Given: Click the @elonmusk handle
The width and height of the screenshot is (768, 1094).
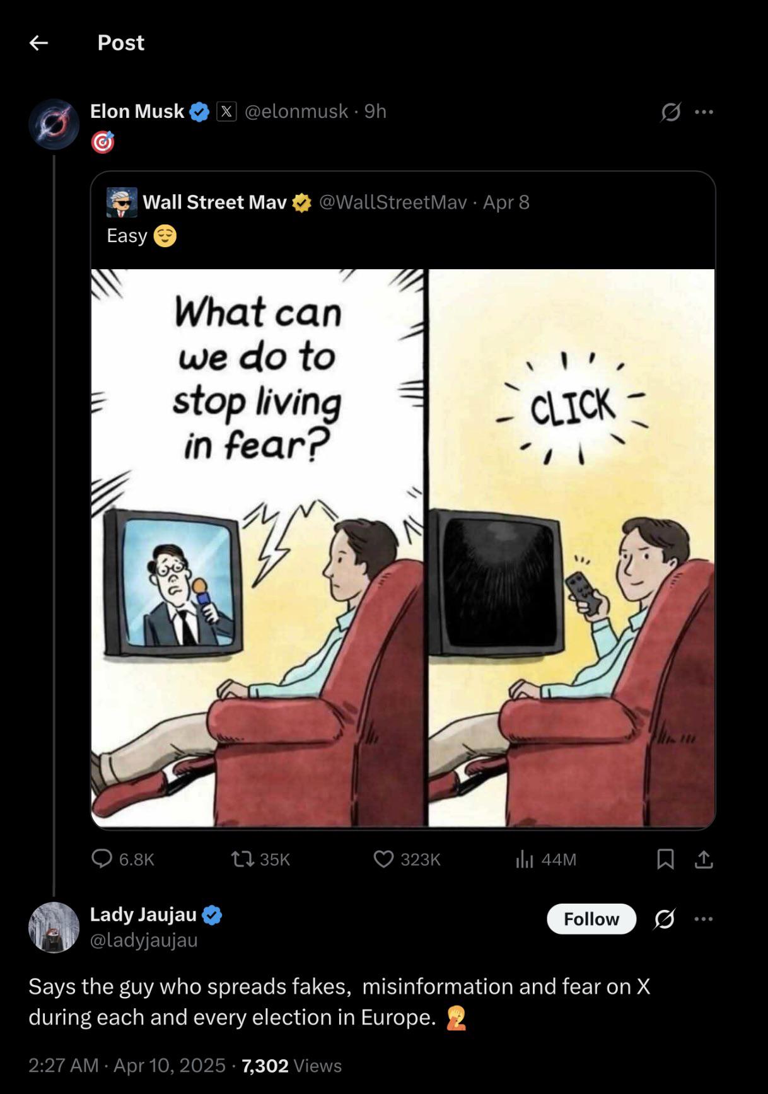Looking at the screenshot, I should click(x=296, y=112).
